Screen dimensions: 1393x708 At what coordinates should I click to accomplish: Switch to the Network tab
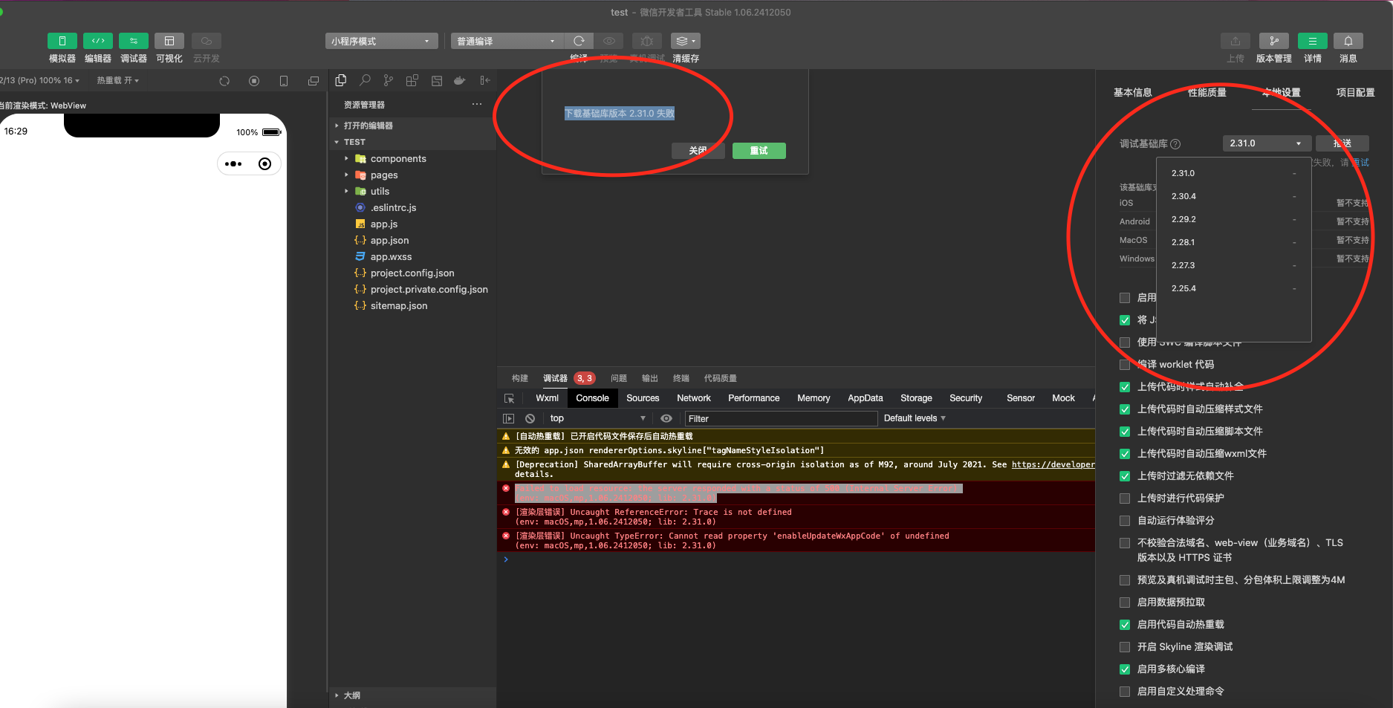tap(694, 398)
